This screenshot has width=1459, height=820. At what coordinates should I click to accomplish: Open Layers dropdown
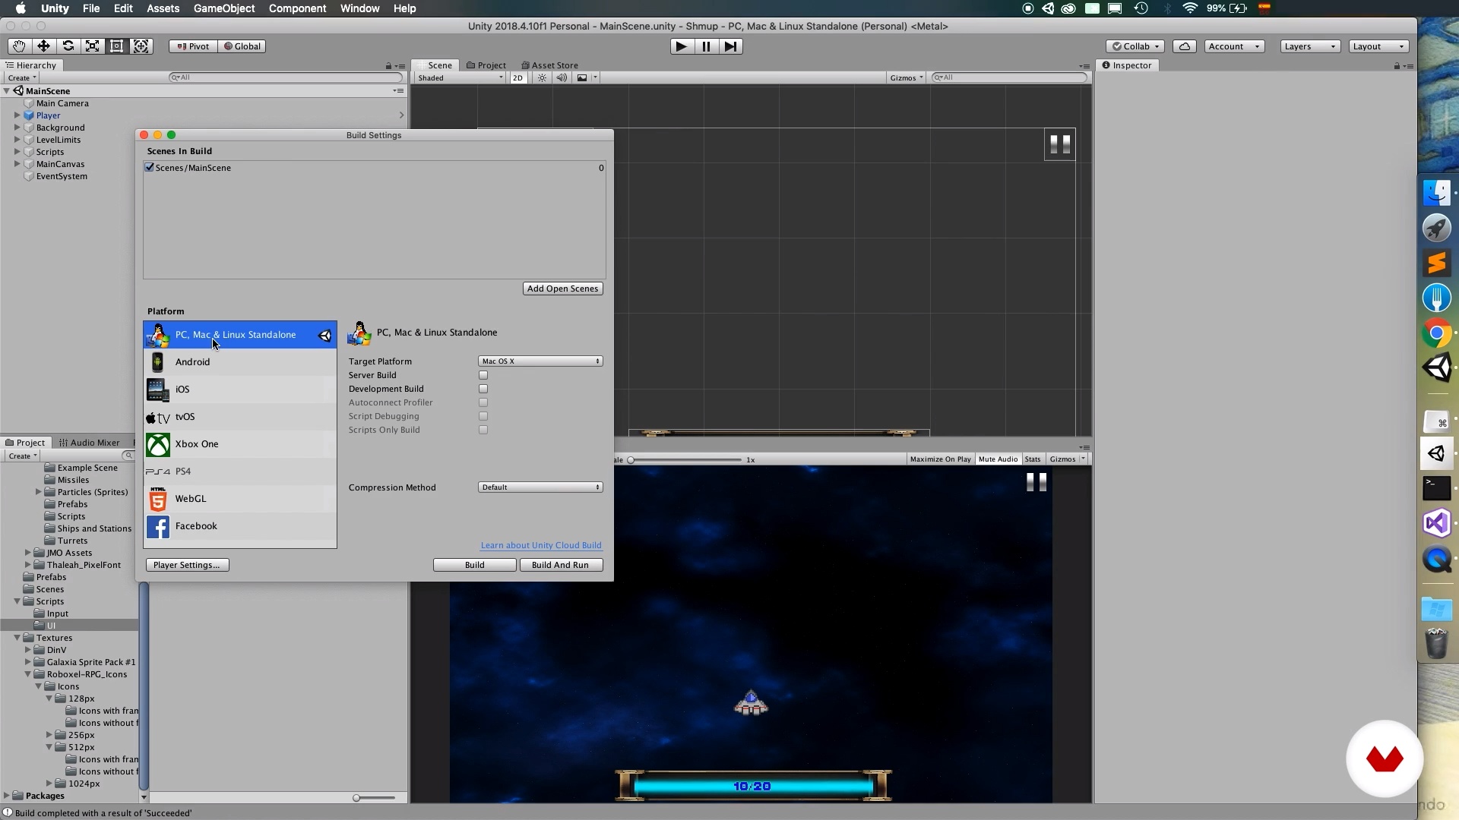pos(1310,46)
